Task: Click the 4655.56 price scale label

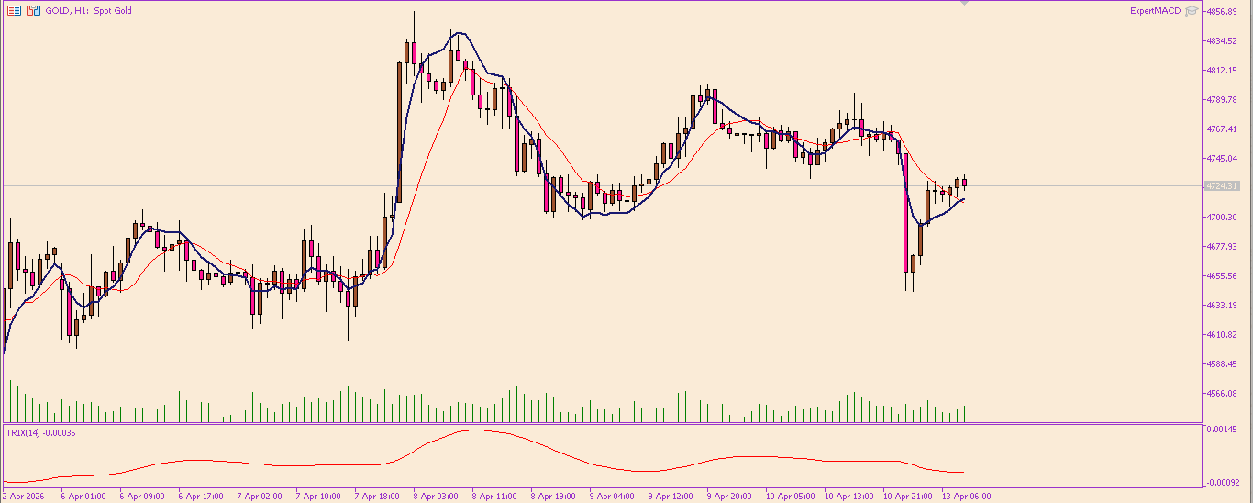Action: (1222, 276)
